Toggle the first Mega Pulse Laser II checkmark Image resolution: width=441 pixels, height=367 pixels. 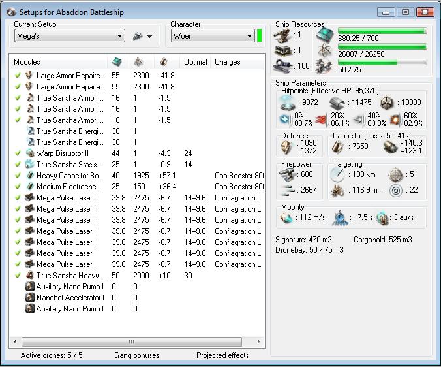(18, 198)
